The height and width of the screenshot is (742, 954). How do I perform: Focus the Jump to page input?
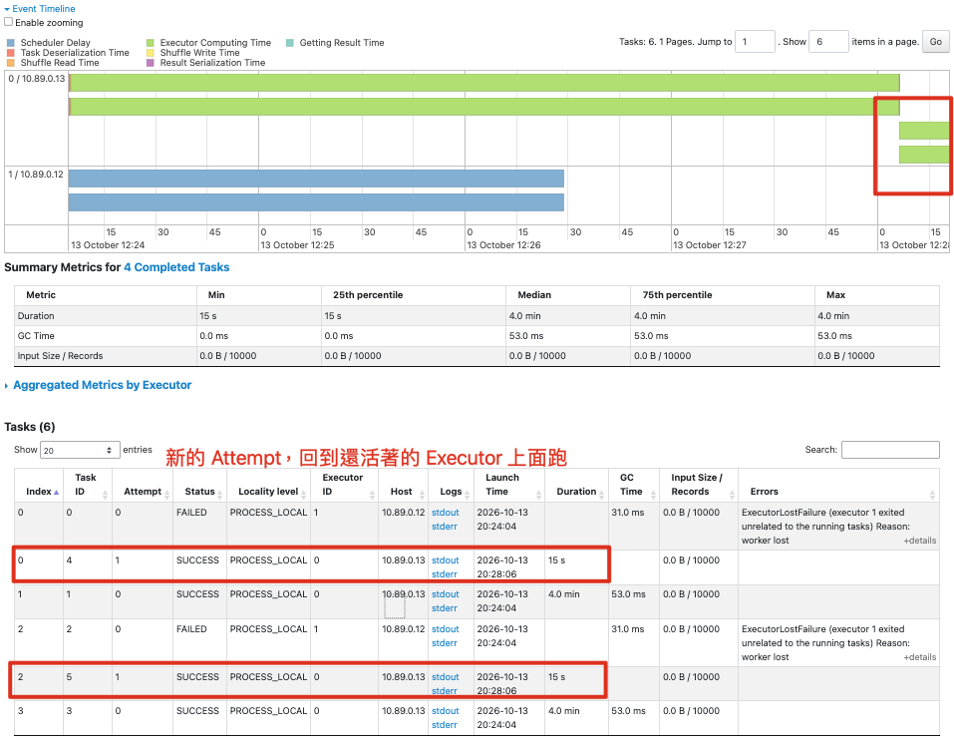[755, 42]
